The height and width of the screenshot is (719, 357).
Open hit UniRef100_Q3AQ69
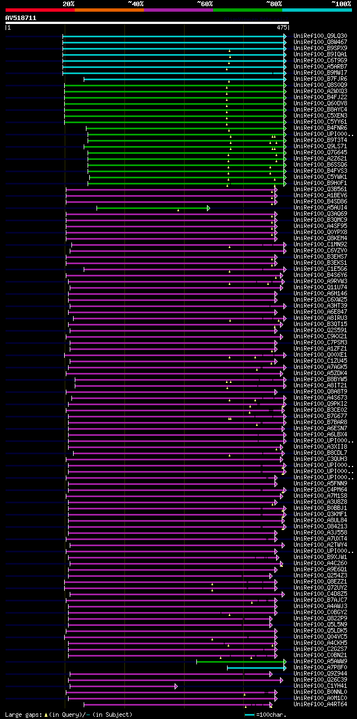coord(320,214)
